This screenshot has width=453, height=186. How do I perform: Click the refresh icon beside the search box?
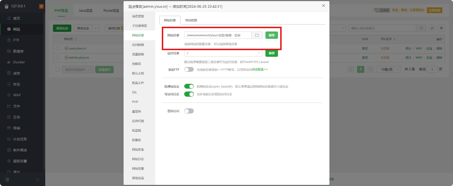pos(432,28)
